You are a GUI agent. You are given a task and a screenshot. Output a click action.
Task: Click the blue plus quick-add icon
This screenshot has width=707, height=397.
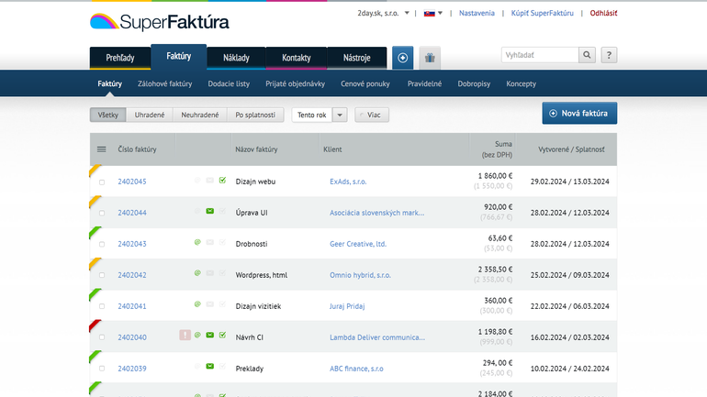(x=402, y=57)
